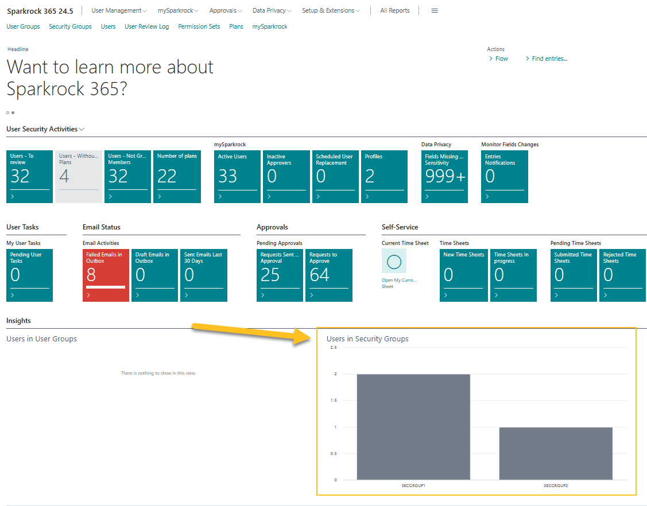The height and width of the screenshot is (506, 647).
Task: Expand the User Security Activities chevron
Action: (82, 130)
